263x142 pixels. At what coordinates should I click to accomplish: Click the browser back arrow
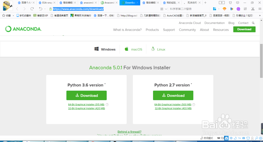[17, 9]
